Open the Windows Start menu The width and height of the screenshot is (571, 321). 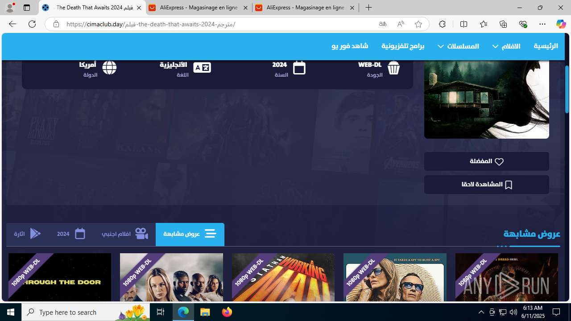point(11,312)
